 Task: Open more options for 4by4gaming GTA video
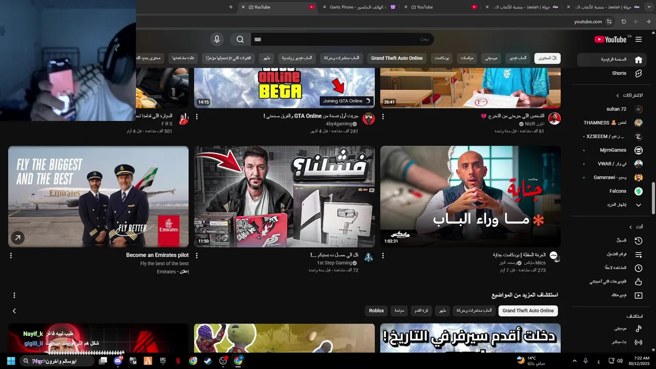tap(197, 117)
